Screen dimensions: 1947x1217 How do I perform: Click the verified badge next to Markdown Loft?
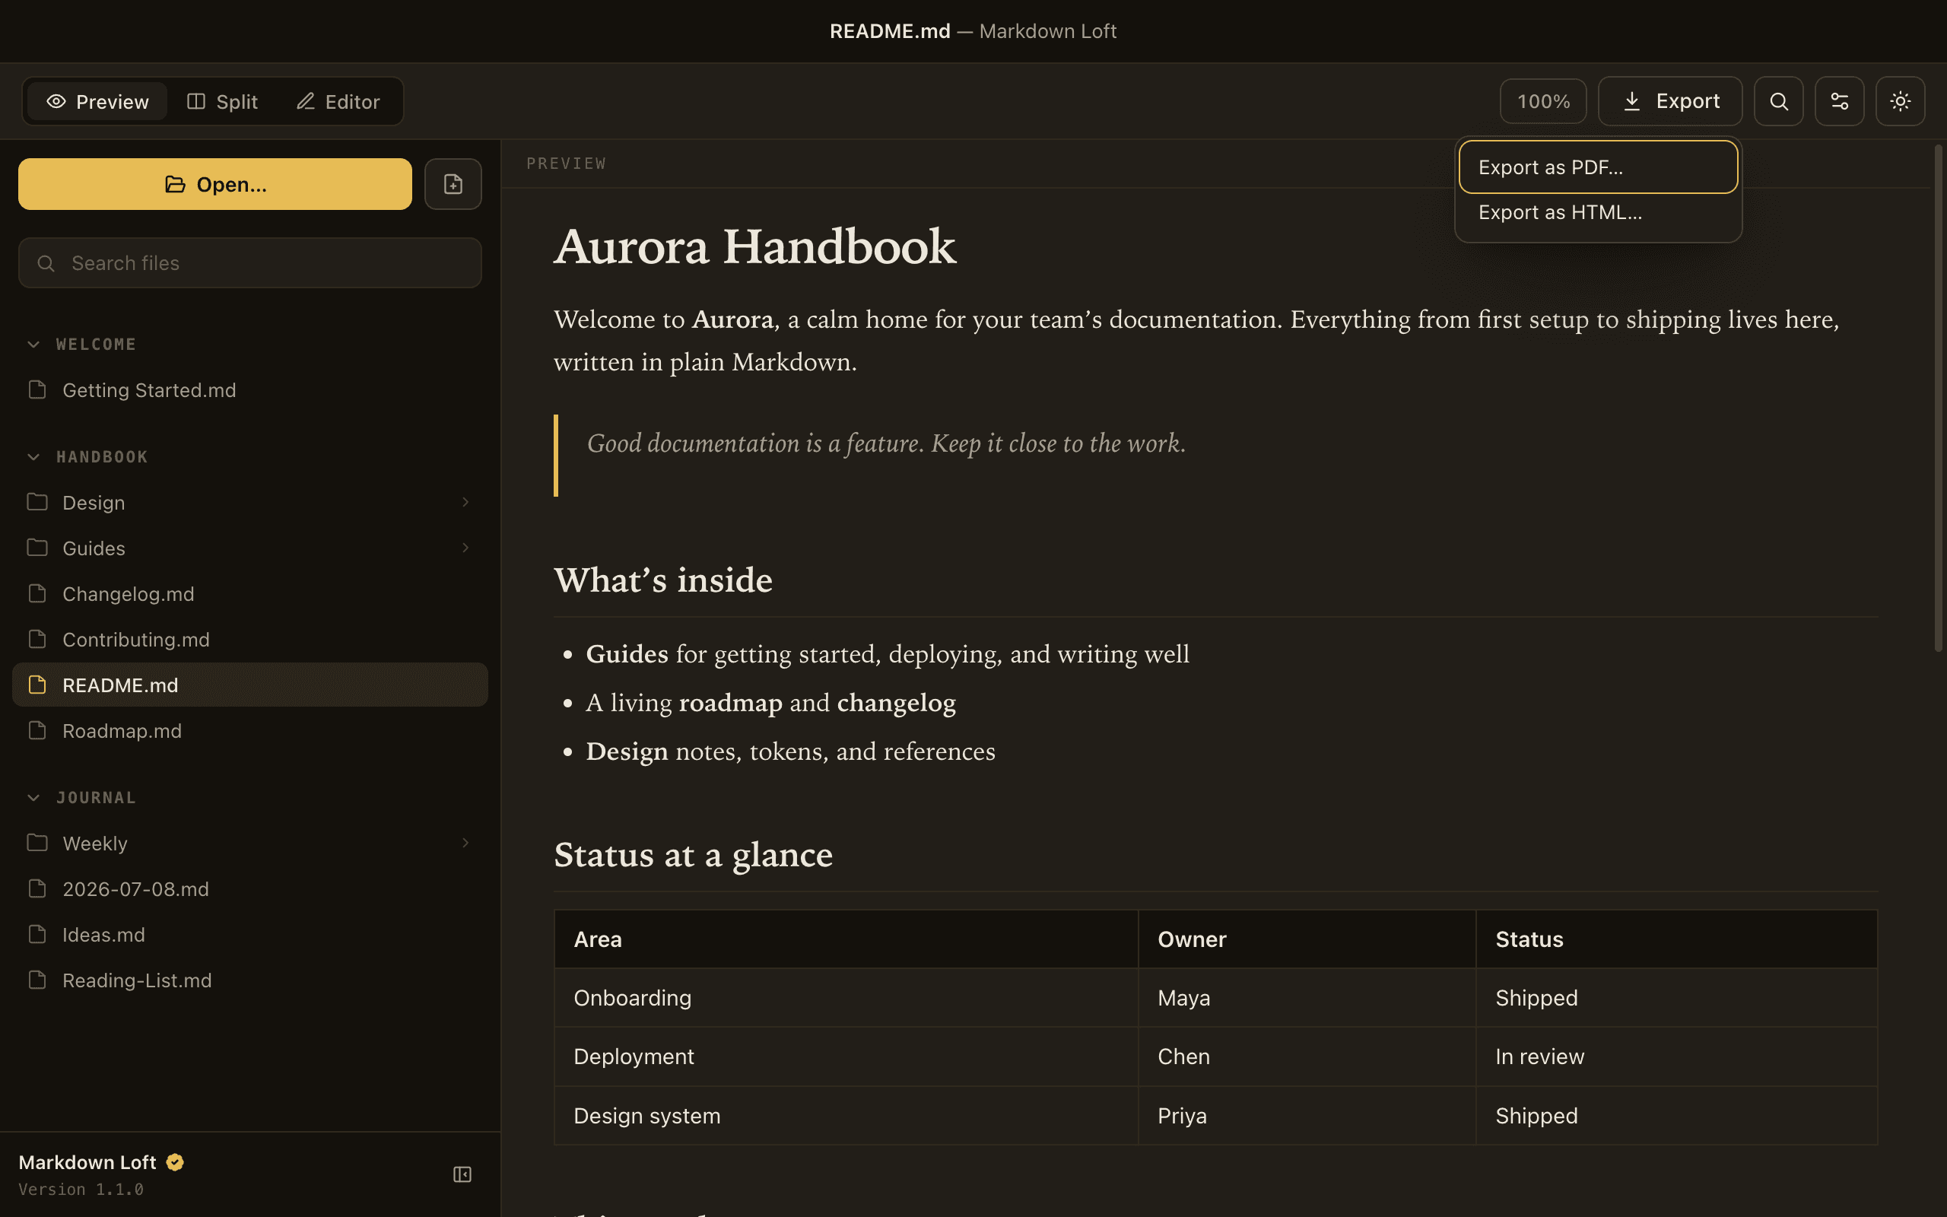click(x=175, y=1162)
